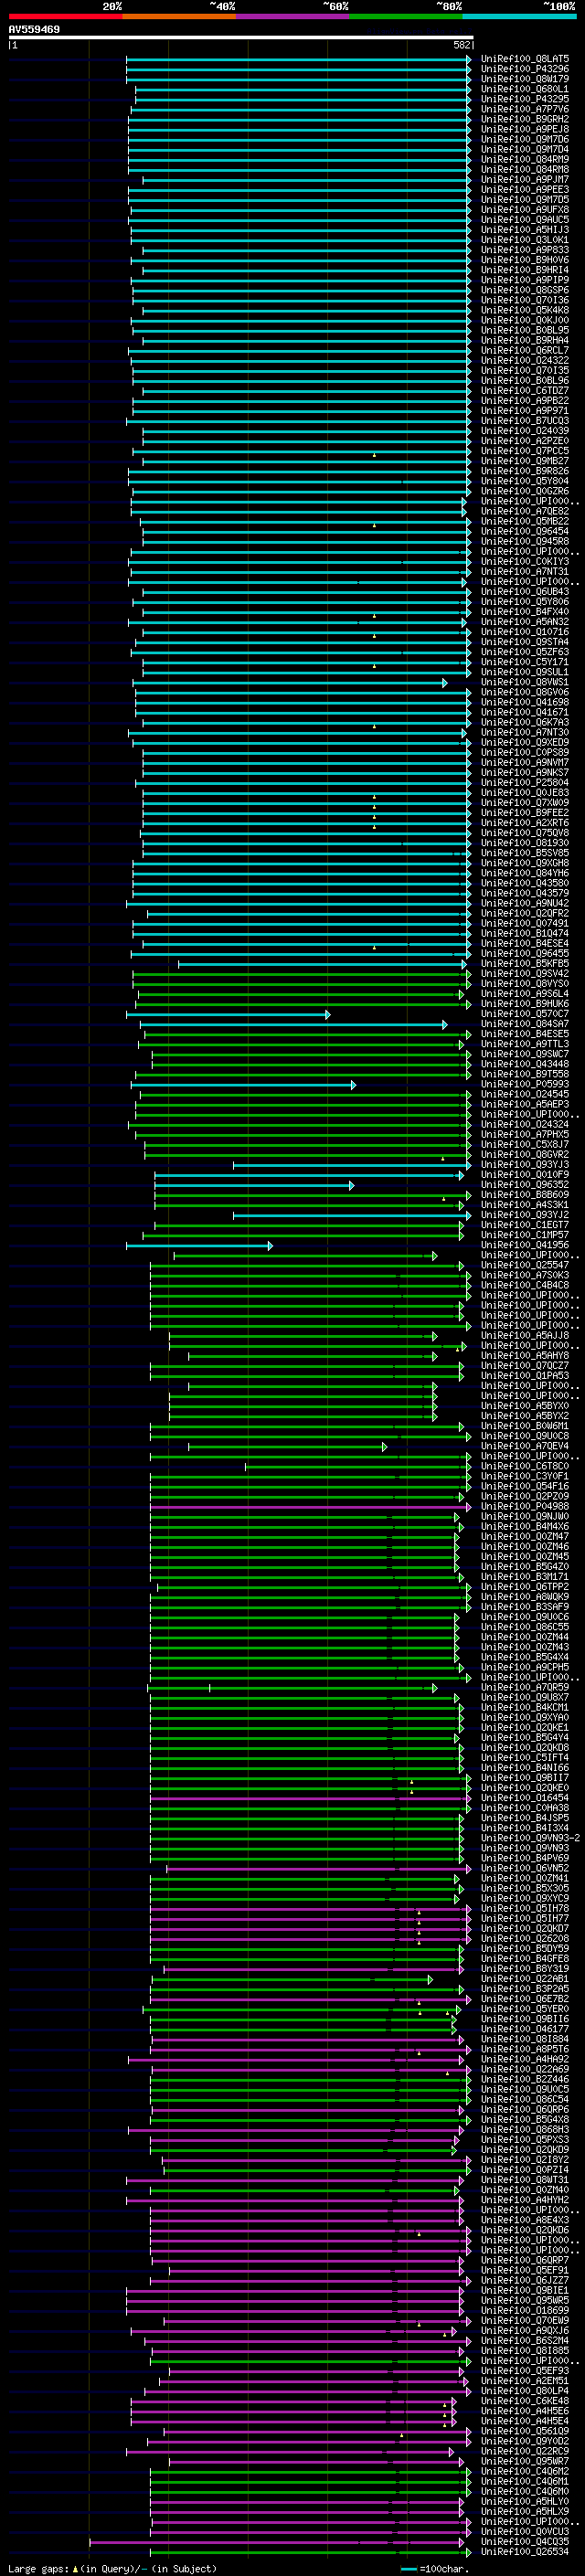
Task: Click hit label UniRef100_O81930
Action: (525, 843)
